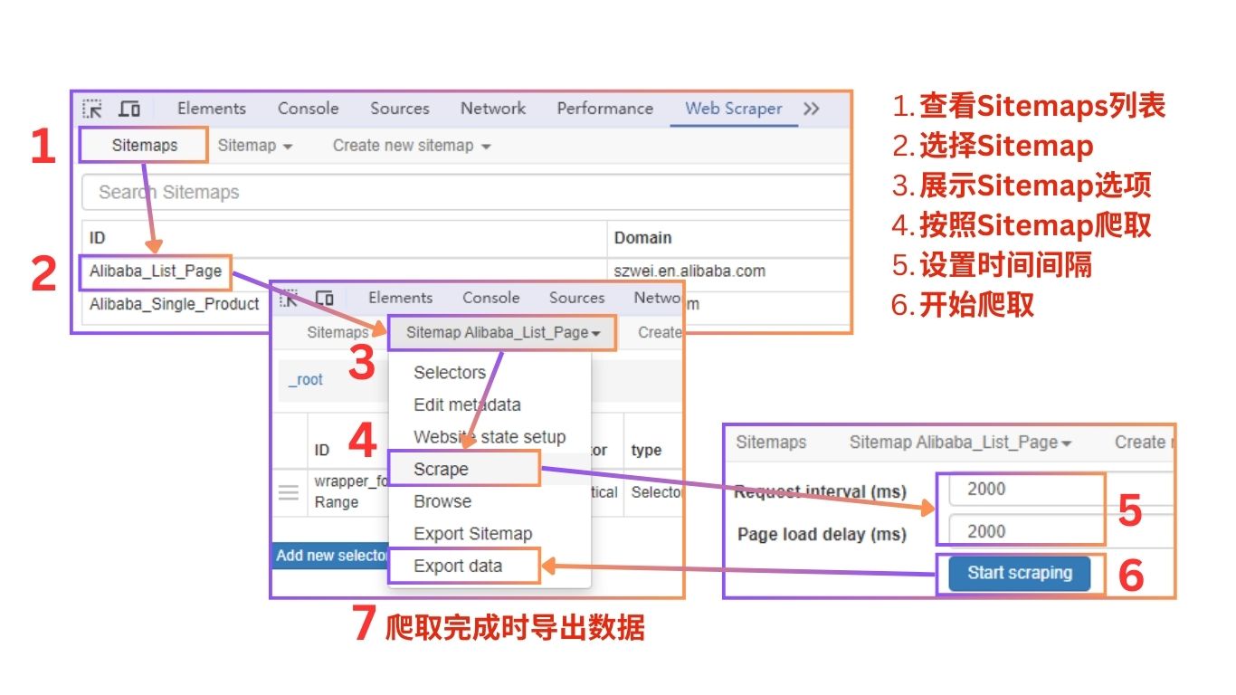The height and width of the screenshot is (695, 1236).
Task: Open the Web Scraper tab
Action: (x=733, y=109)
